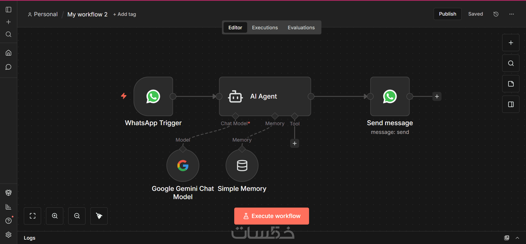Add a node after Send message
The height and width of the screenshot is (244, 526).
[x=437, y=96]
